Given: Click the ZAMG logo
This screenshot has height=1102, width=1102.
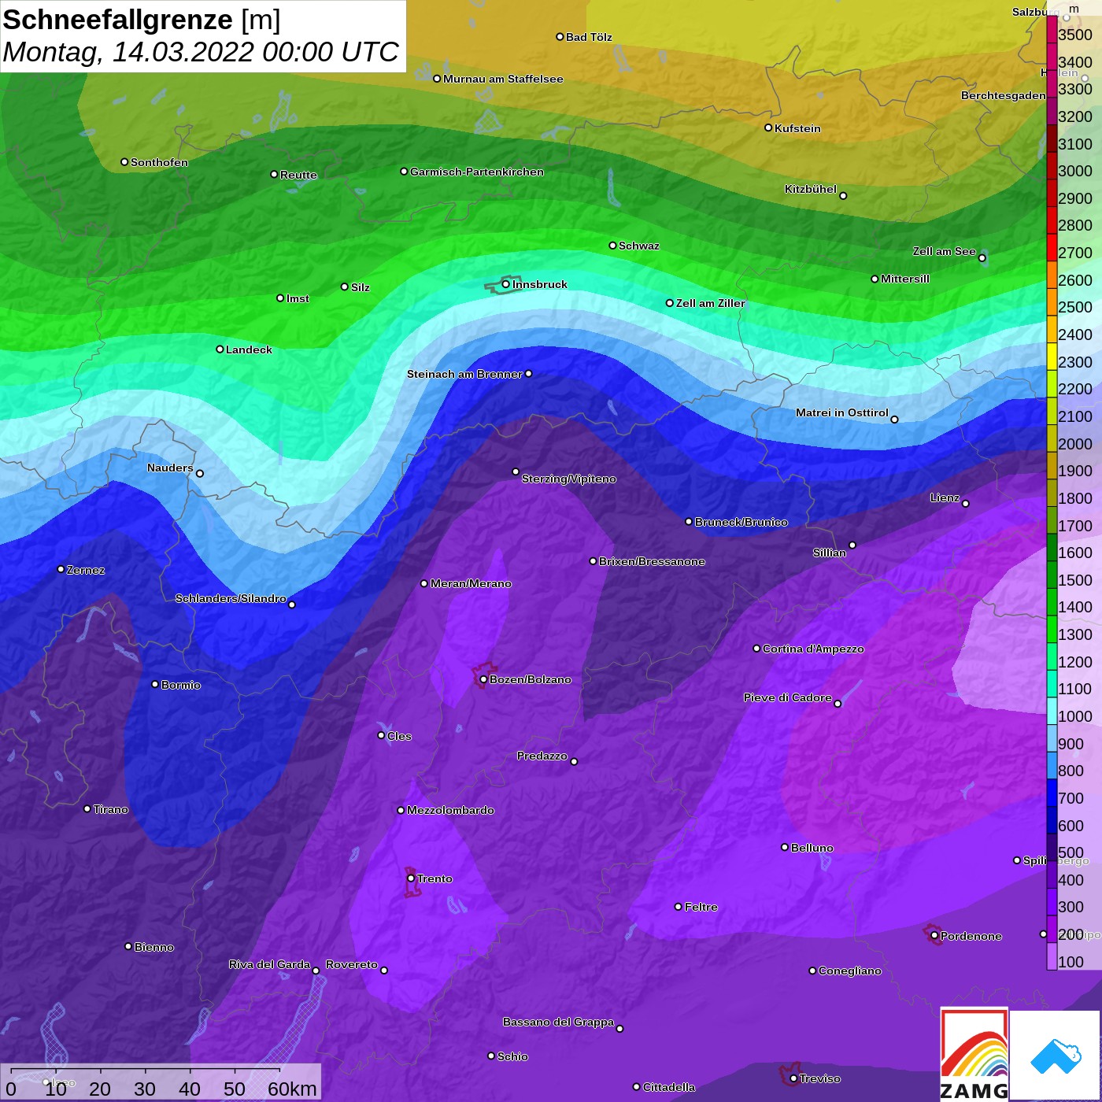Looking at the screenshot, I should (x=974, y=1054).
